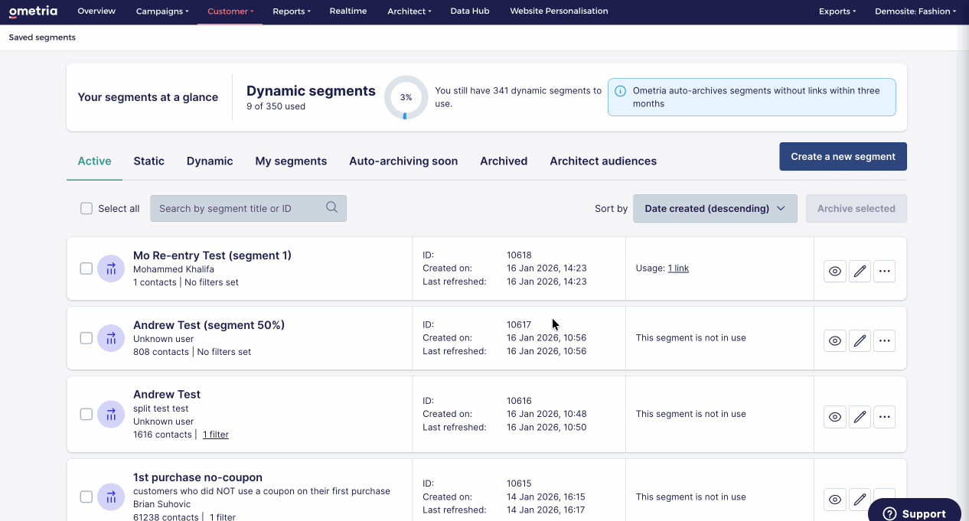Open the Demosite: Fashion account menu
Screen dimensions: 969x521
(x=915, y=11)
